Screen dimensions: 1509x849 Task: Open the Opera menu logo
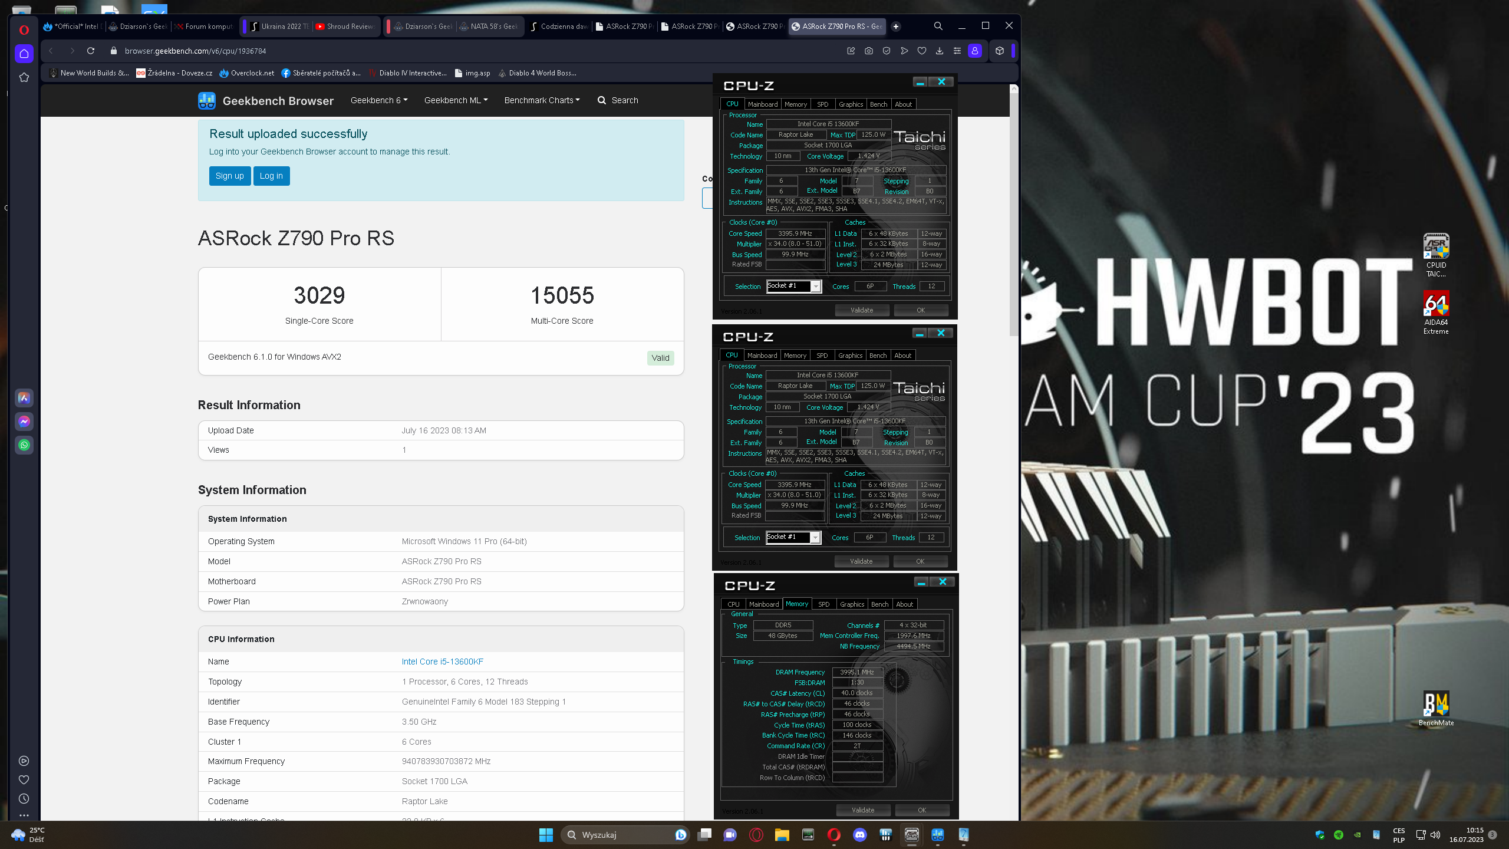tap(24, 30)
